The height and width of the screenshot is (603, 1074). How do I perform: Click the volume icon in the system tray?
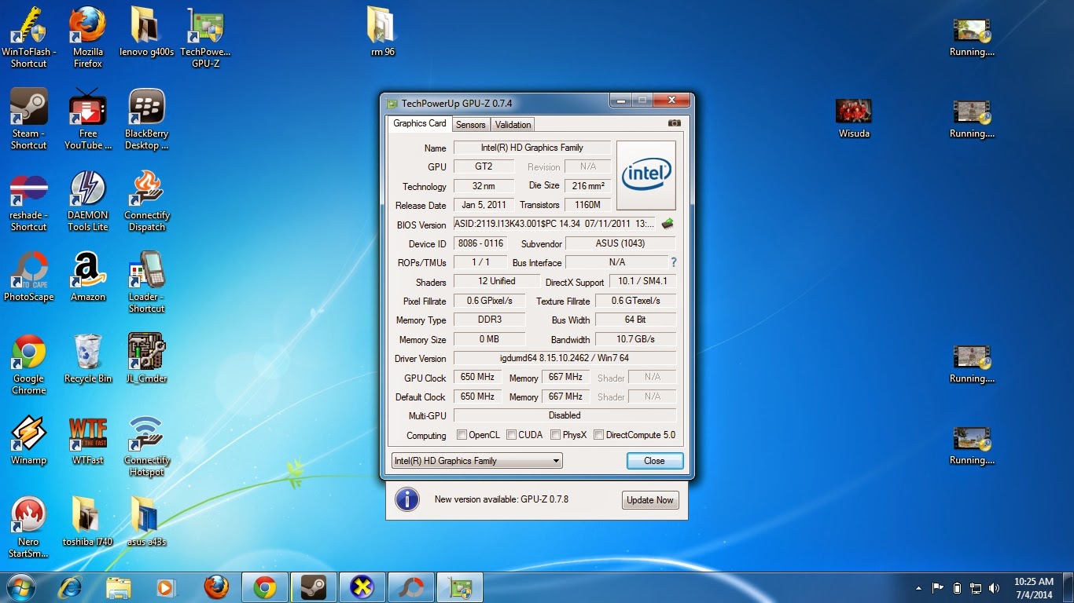pos(994,588)
